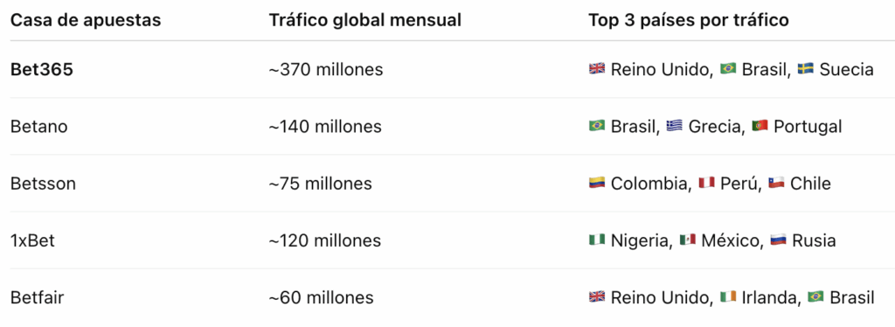
Task: Select the bold Bet365 cell
Action: point(42,70)
